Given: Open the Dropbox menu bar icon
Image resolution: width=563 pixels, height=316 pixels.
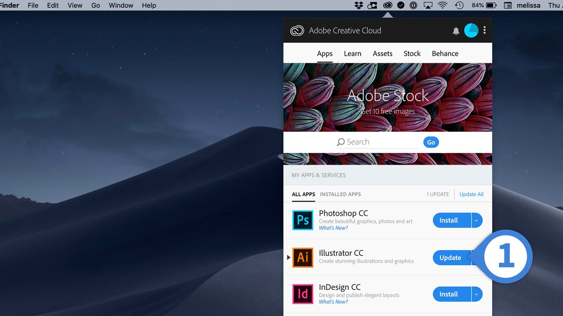Looking at the screenshot, I should tap(359, 5).
